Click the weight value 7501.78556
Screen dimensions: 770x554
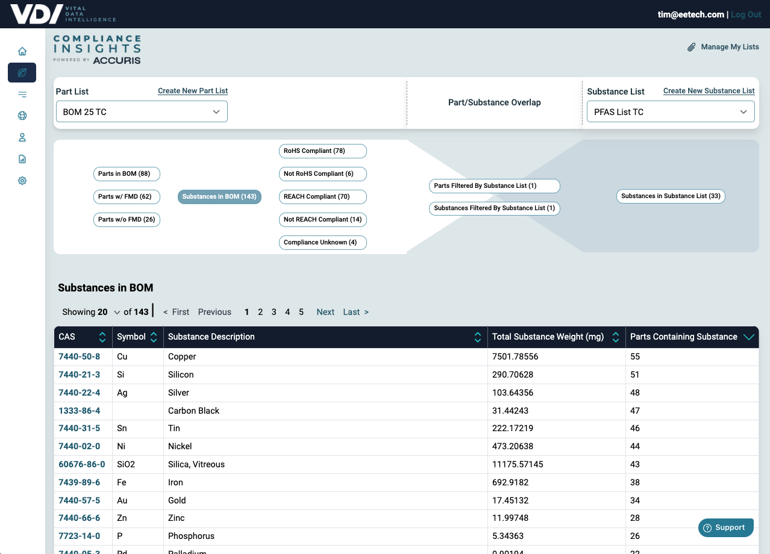click(x=515, y=356)
